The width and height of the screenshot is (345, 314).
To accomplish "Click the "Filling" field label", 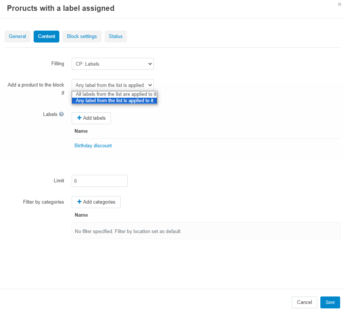I will pos(57,64).
